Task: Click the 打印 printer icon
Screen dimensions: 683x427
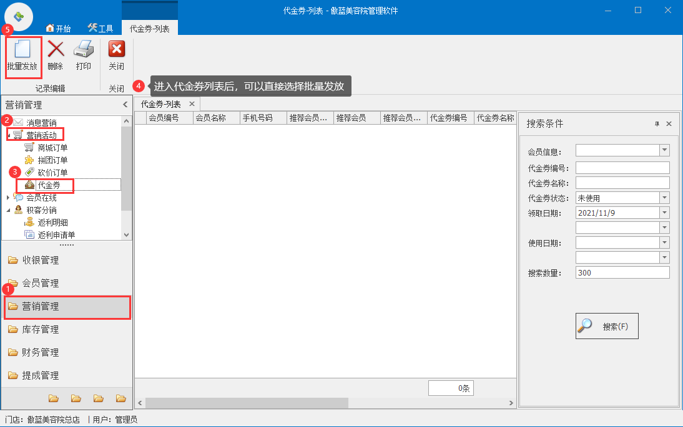Action: point(84,49)
